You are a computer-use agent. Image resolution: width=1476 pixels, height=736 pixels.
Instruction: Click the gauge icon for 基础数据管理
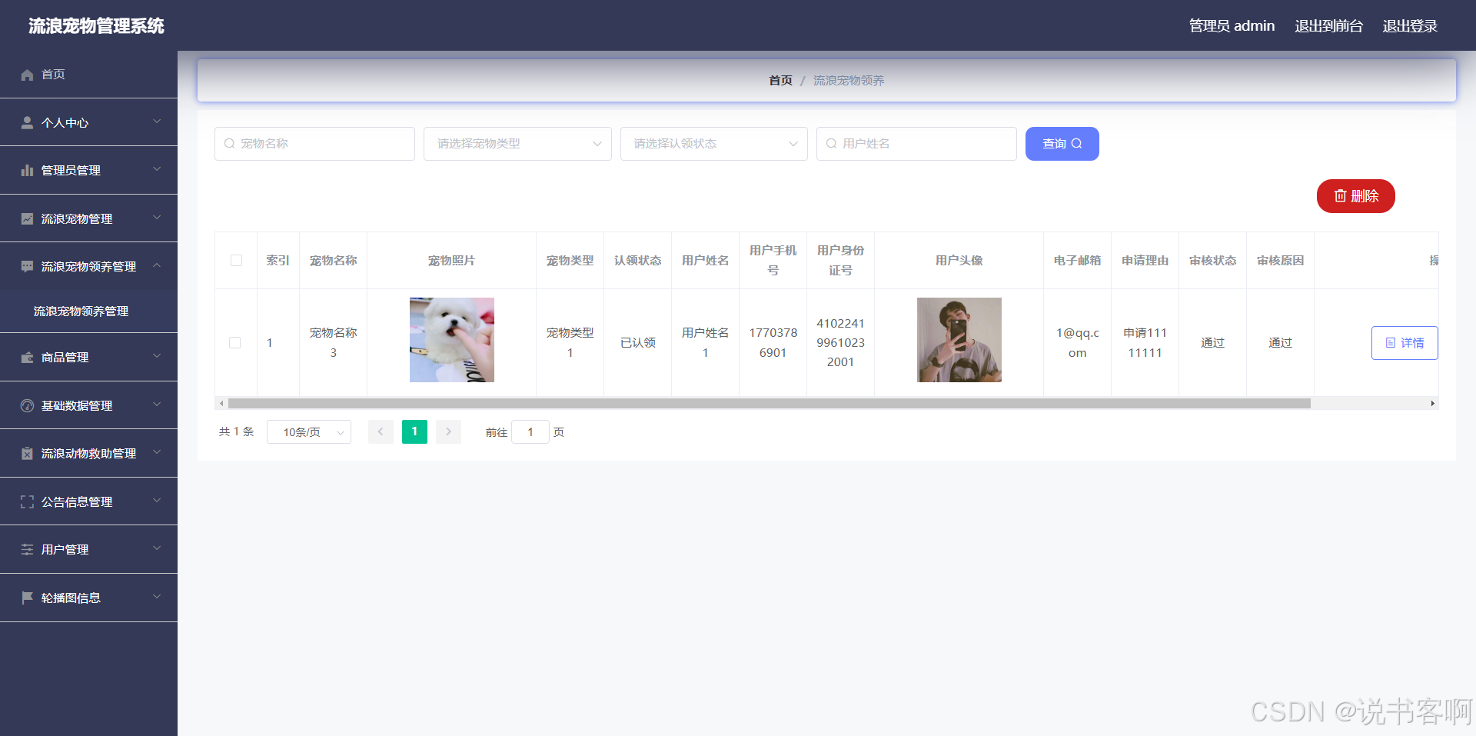pos(27,405)
